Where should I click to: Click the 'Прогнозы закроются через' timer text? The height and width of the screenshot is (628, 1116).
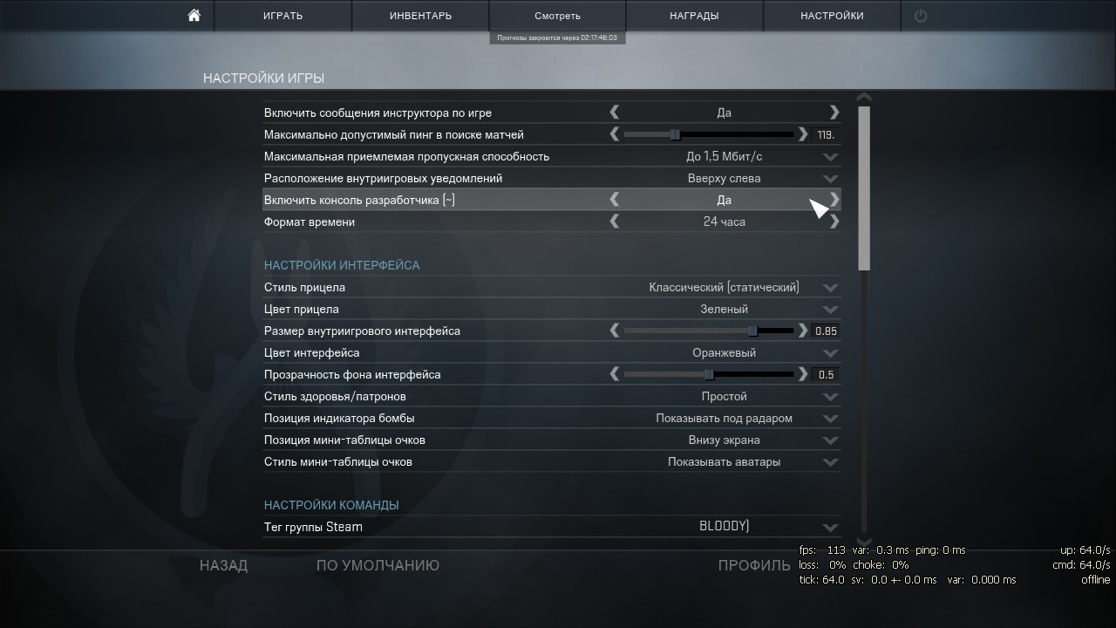(557, 38)
